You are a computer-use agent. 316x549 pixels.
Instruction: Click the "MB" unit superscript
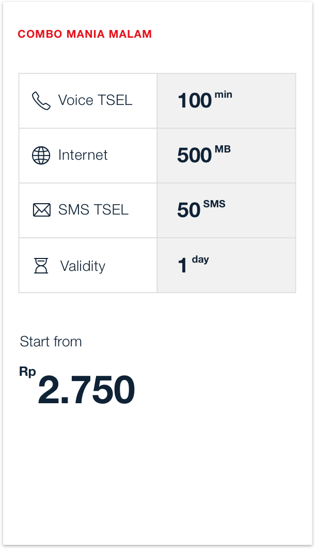(x=223, y=149)
